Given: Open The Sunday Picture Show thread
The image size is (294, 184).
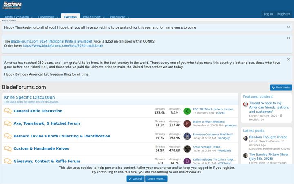Looking at the screenshot, I should [x=269, y=156].
